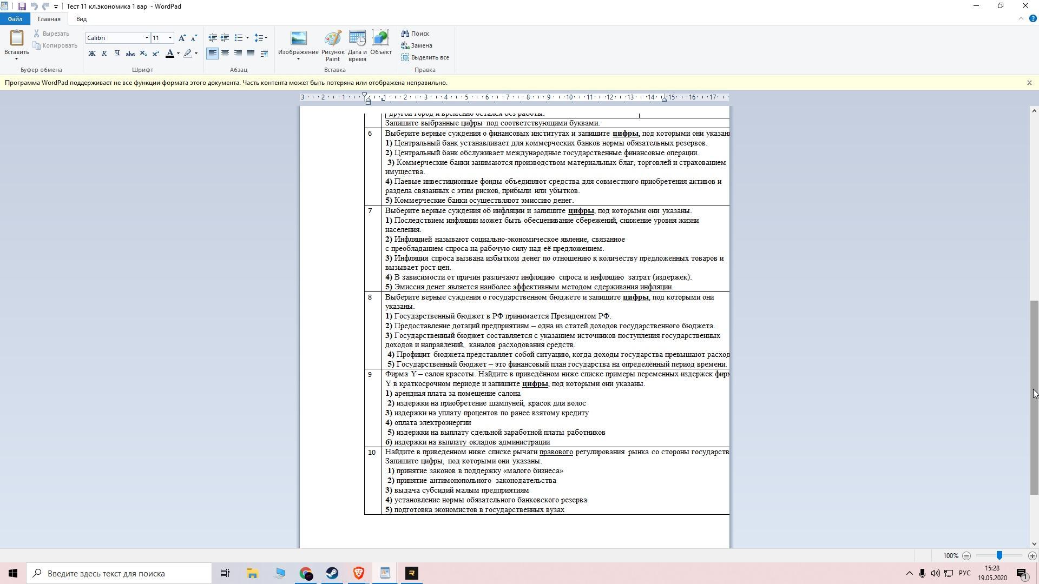Click the zoom slider handle
The width and height of the screenshot is (1039, 584).
click(999, 555)
